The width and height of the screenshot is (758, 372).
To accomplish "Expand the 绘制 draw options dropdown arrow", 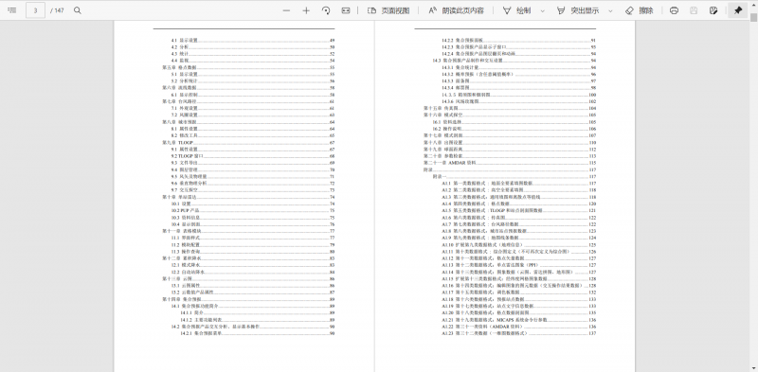I will point(542,10).
